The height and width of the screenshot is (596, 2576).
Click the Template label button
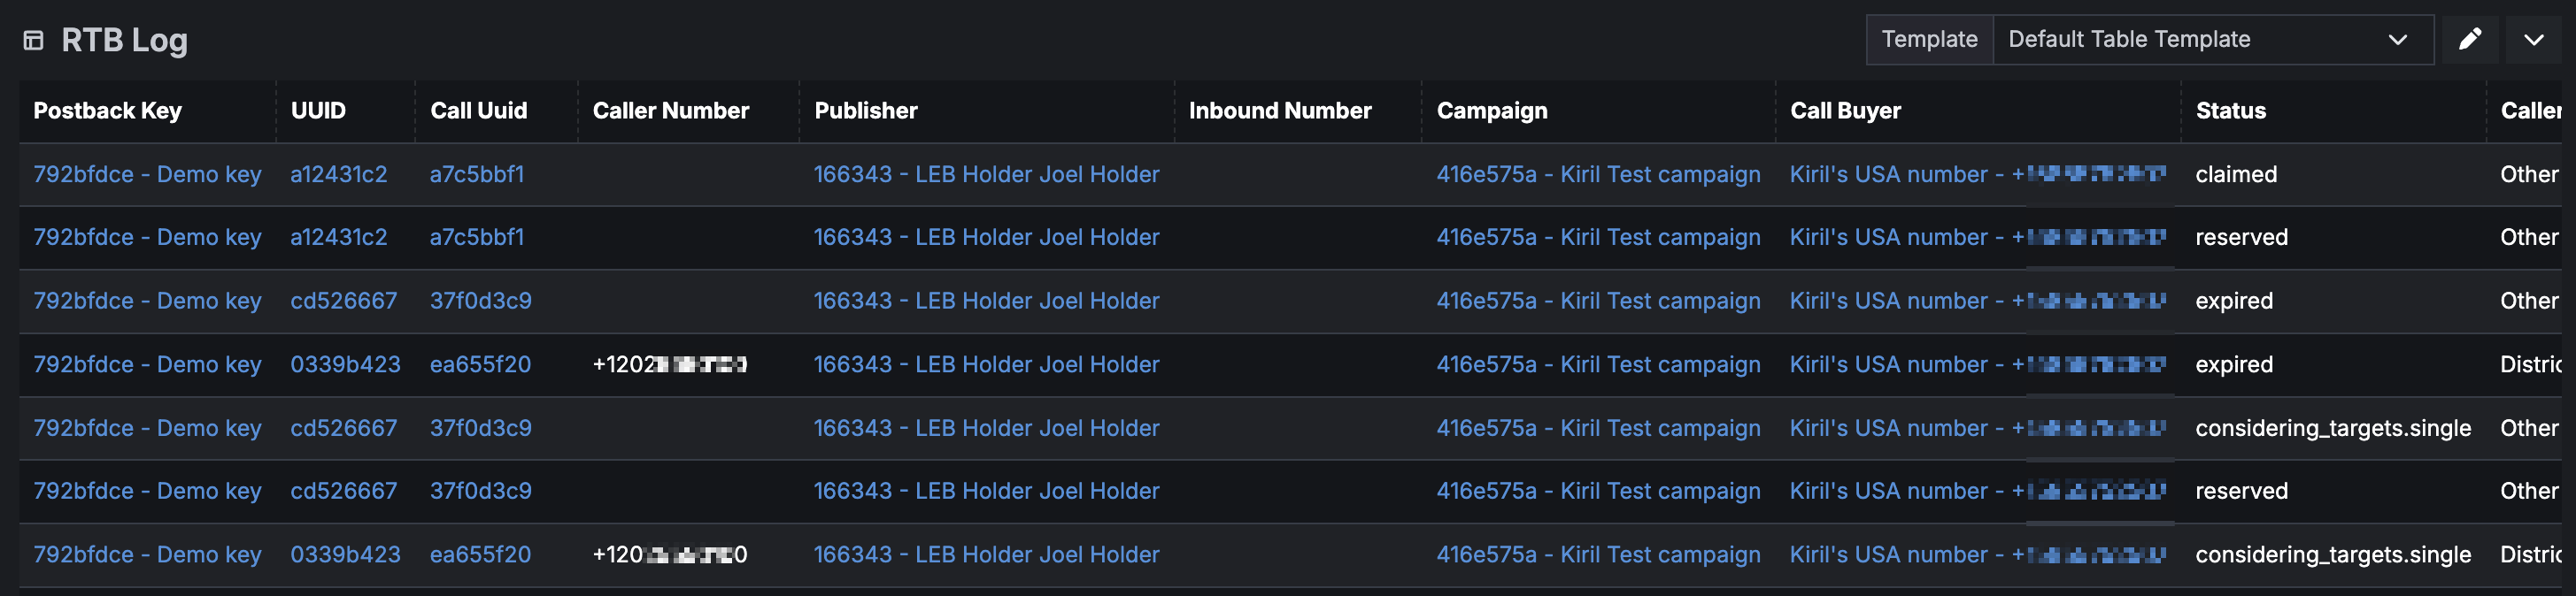click(1929, 40)
